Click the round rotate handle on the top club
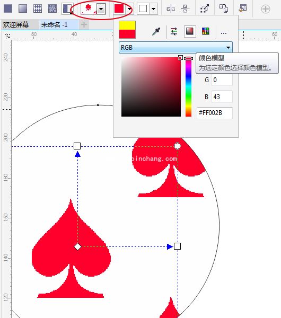The height and width of the screenshot is (318, 281). [x=177, y=146]
